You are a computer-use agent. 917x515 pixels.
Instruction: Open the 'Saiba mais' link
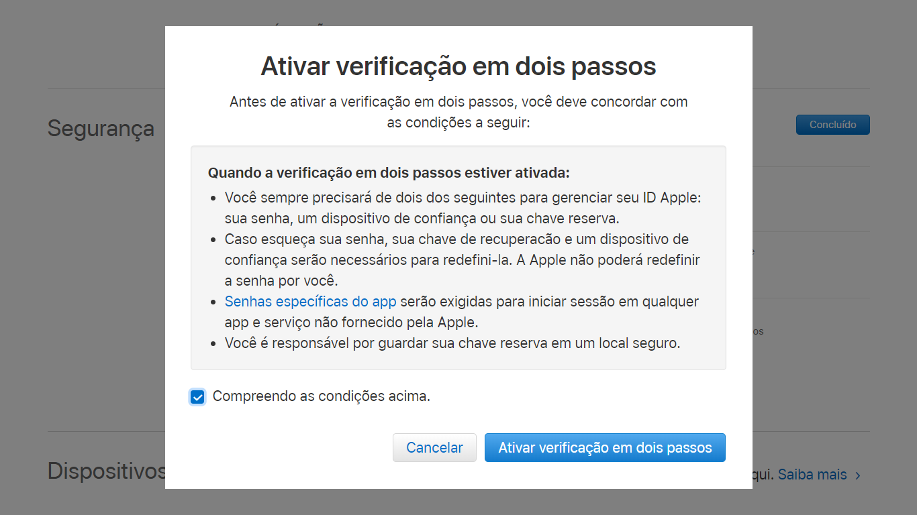[812, 475]
